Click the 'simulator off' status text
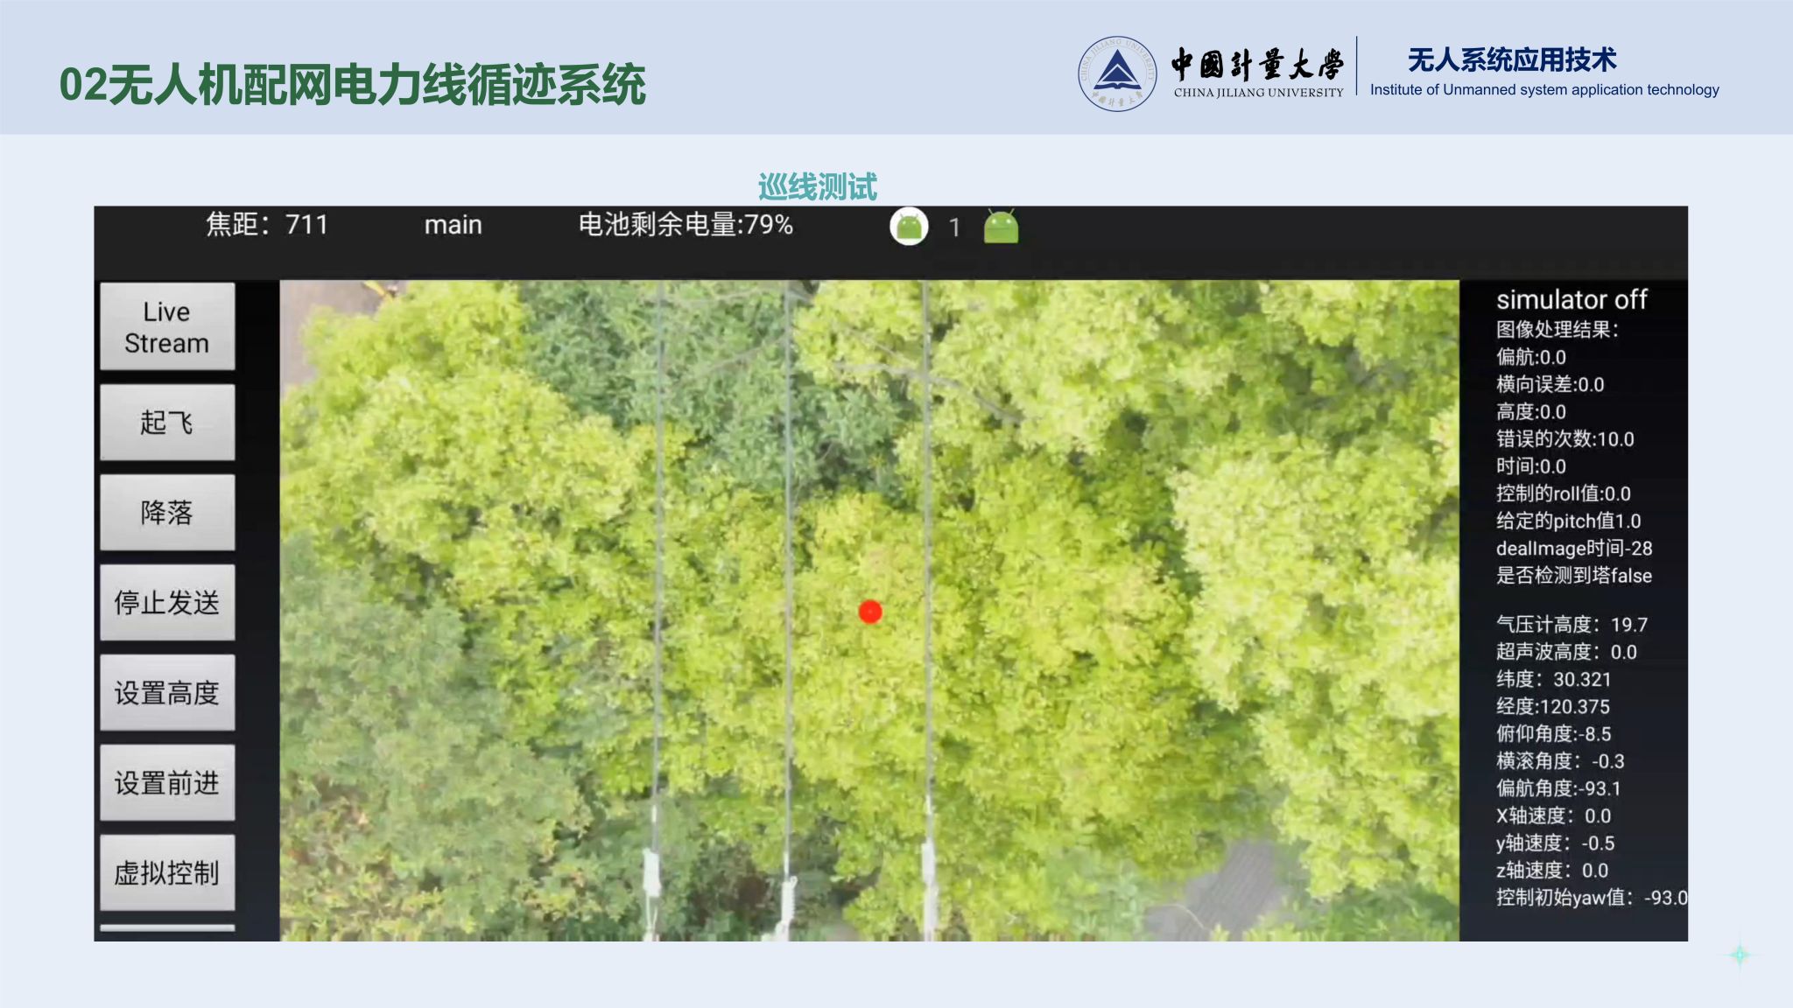The width and height of the screenshot is (1793, 1008). pyautogui.click(x=1572, y=300)
